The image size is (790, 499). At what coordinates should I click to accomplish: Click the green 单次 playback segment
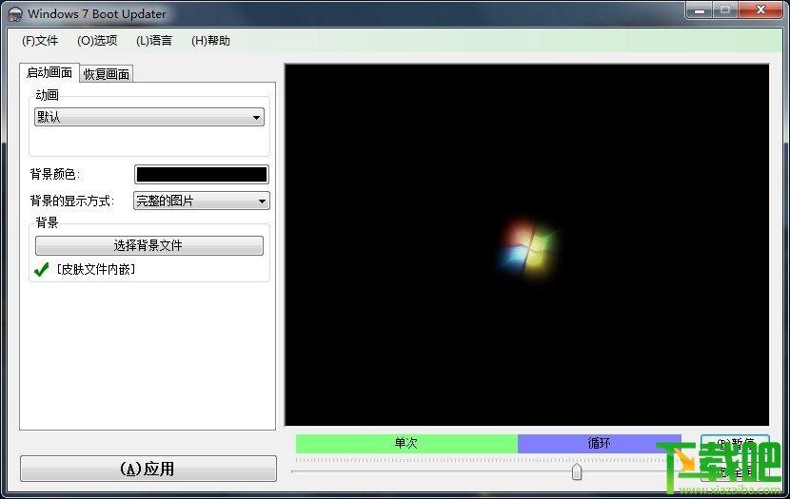pyautogui.click(x=406, y=443)
